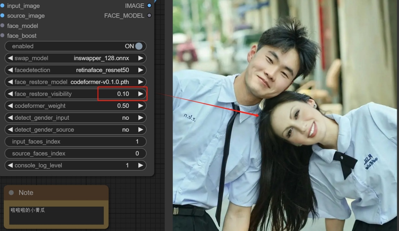Select previous facedetection with left arrow
399x231 pixels.
(10, 70)
